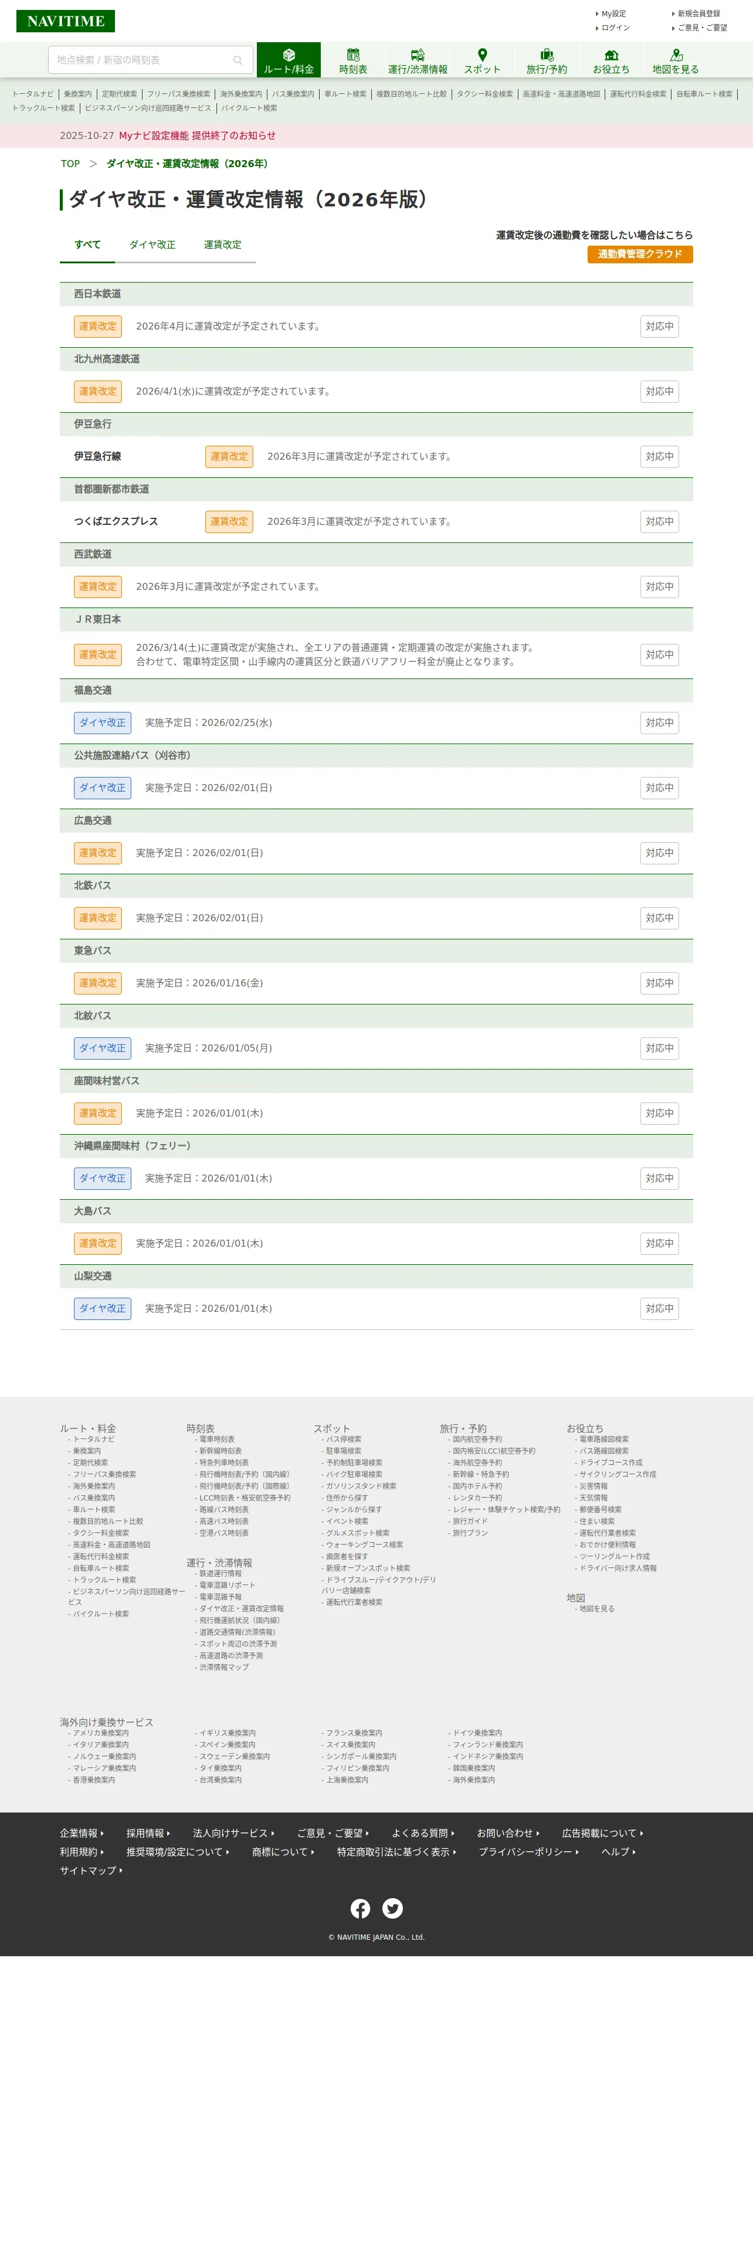This screenshot has width=753, height=2267.
Task: Click 対応中 button for 福島交通
Action: [x=659, y=722]
